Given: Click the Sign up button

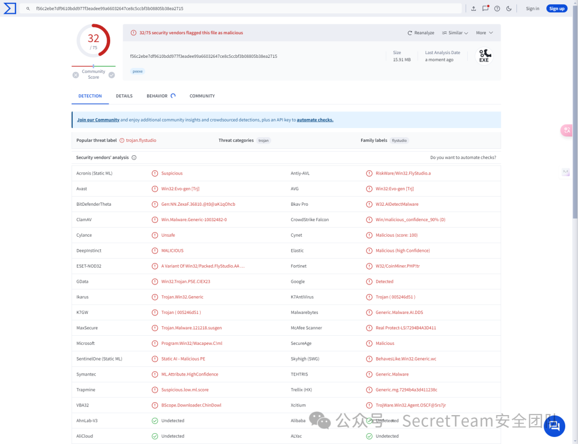Looking at the screenshot, I should tap(557, 9).
